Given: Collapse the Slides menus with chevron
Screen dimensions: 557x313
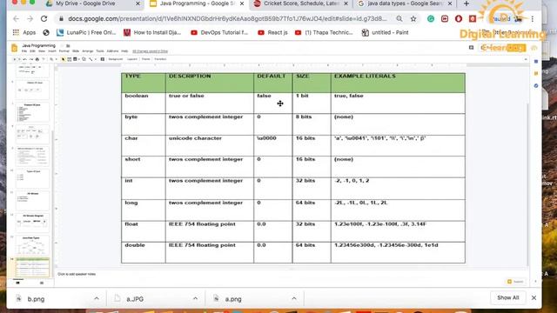Looking at the screenshot, I should [526, 59].
